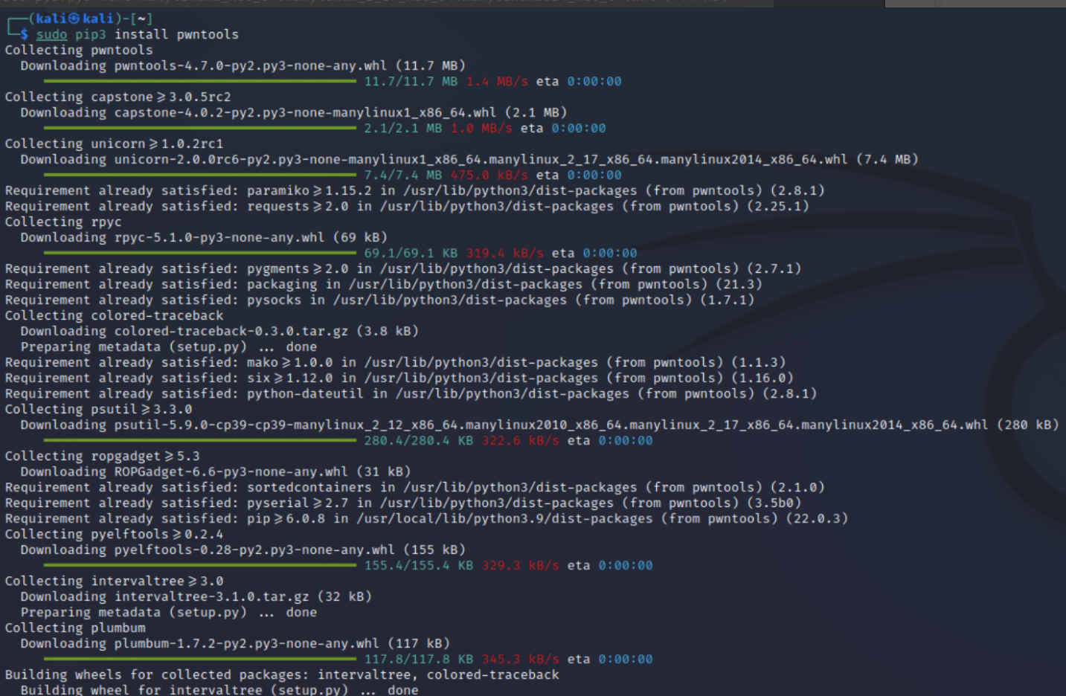Screen dimensions: 1066x696
Task: Click the pyserial requirement satisfied line
Action: coord(402,503)
